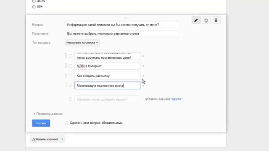Click the pencil edit icon

point(196,21)
